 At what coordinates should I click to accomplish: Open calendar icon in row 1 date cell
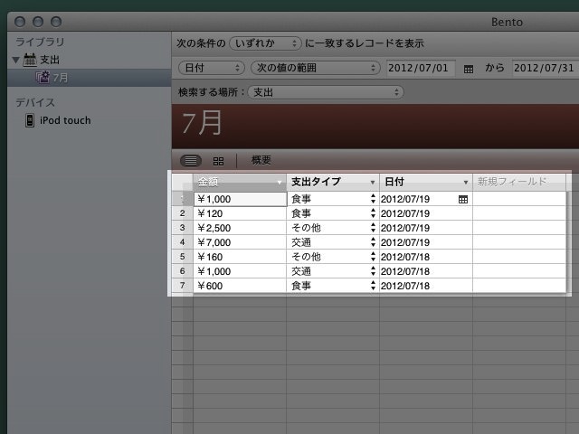tap(463, 200)
